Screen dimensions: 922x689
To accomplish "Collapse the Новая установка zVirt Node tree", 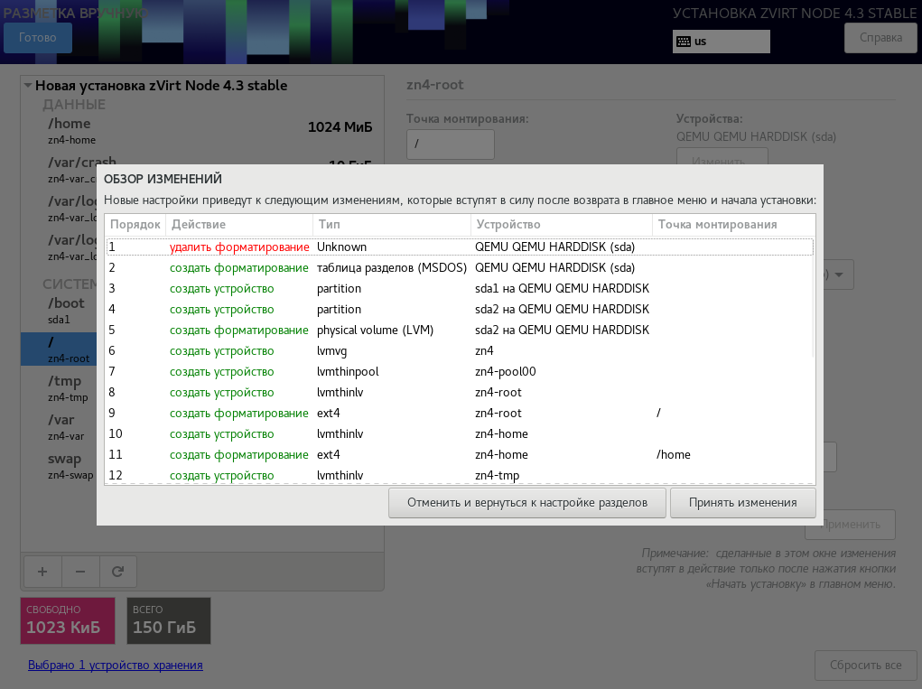I will click(28, 85).
